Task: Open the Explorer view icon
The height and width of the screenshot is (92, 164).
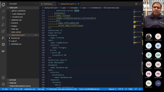Action: 3,5
